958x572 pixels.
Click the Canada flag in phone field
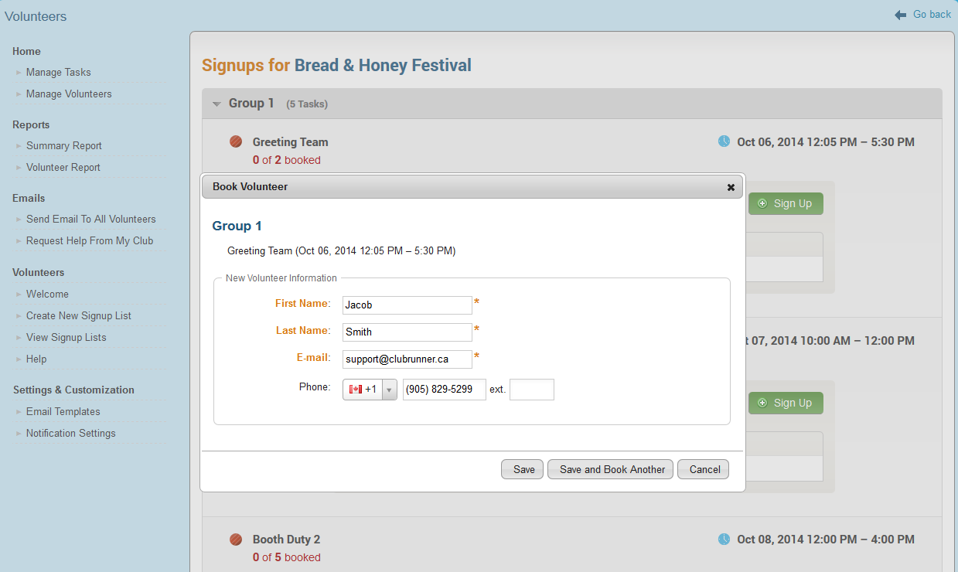(x=356, y=390)
